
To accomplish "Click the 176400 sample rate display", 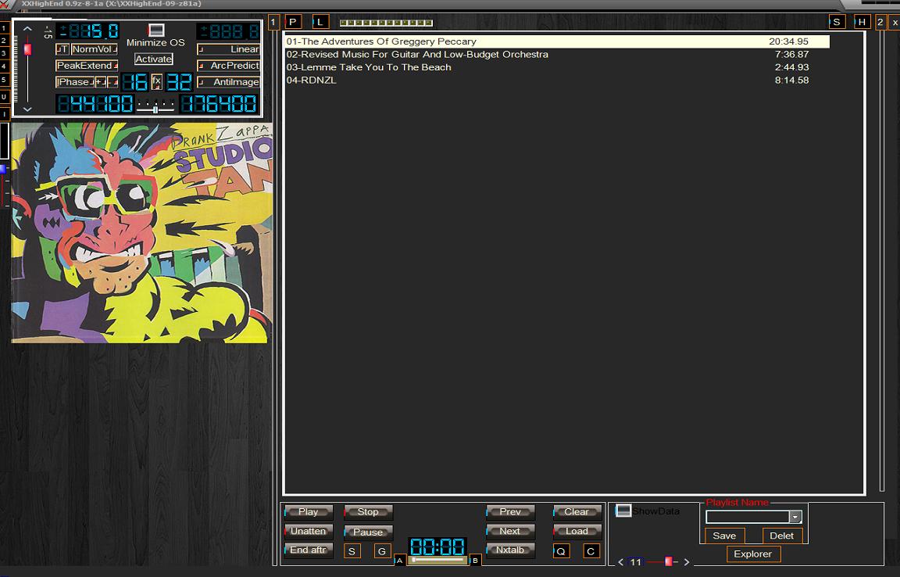I will tap(219, 104).
